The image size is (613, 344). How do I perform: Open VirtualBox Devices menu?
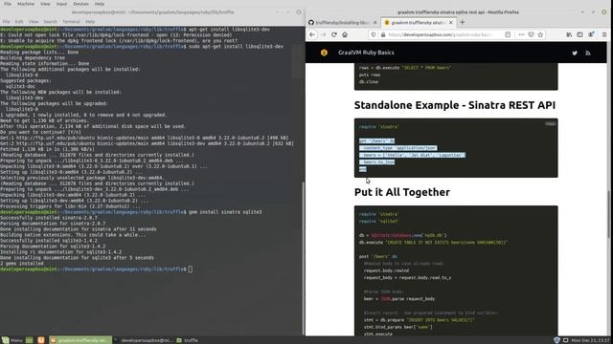point(80,4)
